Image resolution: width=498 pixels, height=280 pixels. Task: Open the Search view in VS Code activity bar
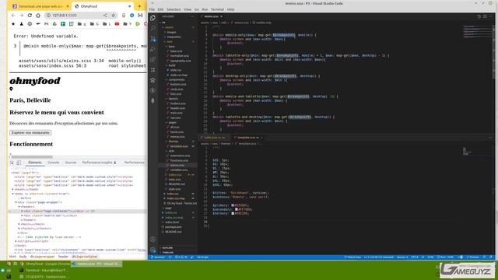tap(153, 29)
